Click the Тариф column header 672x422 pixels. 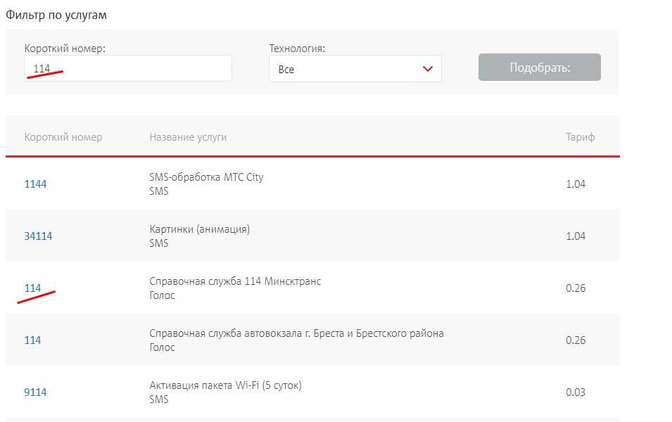click(580, 137)
